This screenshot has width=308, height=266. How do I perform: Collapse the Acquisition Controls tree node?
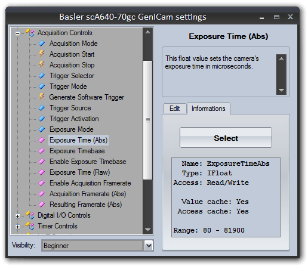[17, 33]
